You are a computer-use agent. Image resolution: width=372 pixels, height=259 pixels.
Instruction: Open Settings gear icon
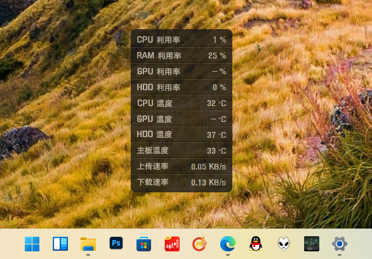(340, 244)
